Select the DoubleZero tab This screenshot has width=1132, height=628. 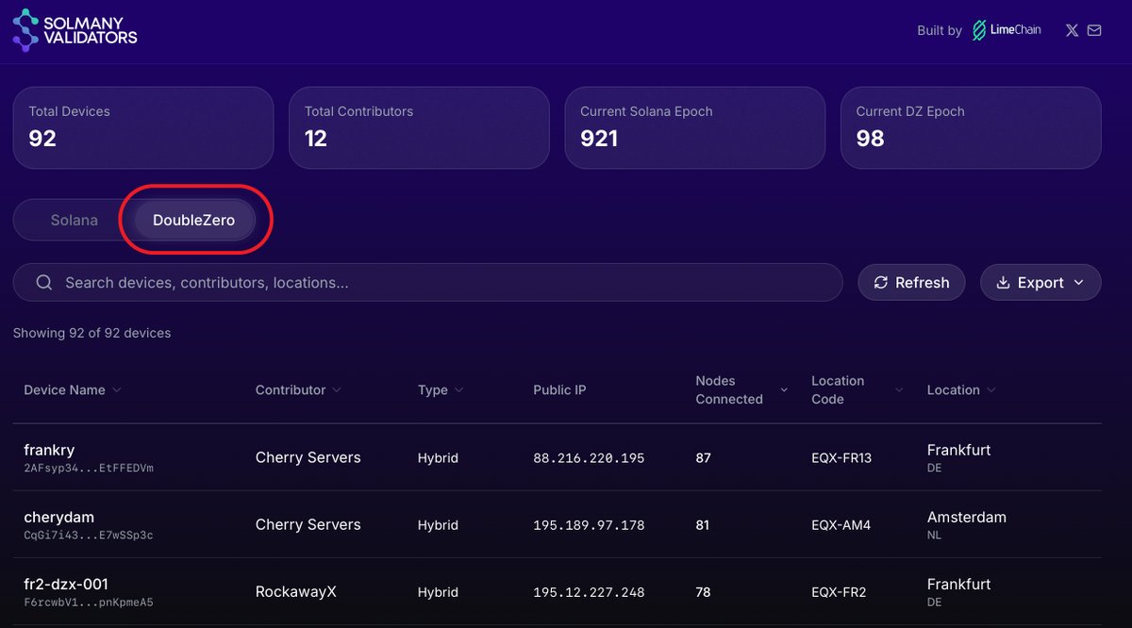(x=194, y=220)
